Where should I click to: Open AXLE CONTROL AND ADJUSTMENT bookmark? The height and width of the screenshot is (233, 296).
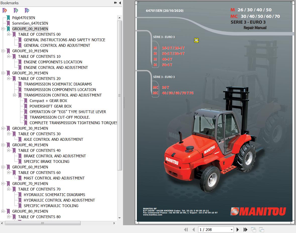[53, 139]
